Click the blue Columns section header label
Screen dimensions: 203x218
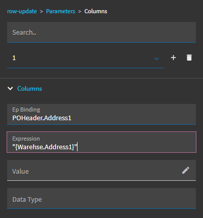tap(30, 89)
